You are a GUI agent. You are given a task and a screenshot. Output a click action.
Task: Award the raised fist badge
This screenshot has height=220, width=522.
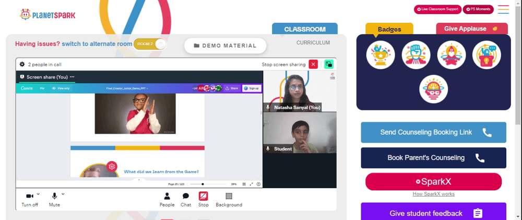(416, 55)
